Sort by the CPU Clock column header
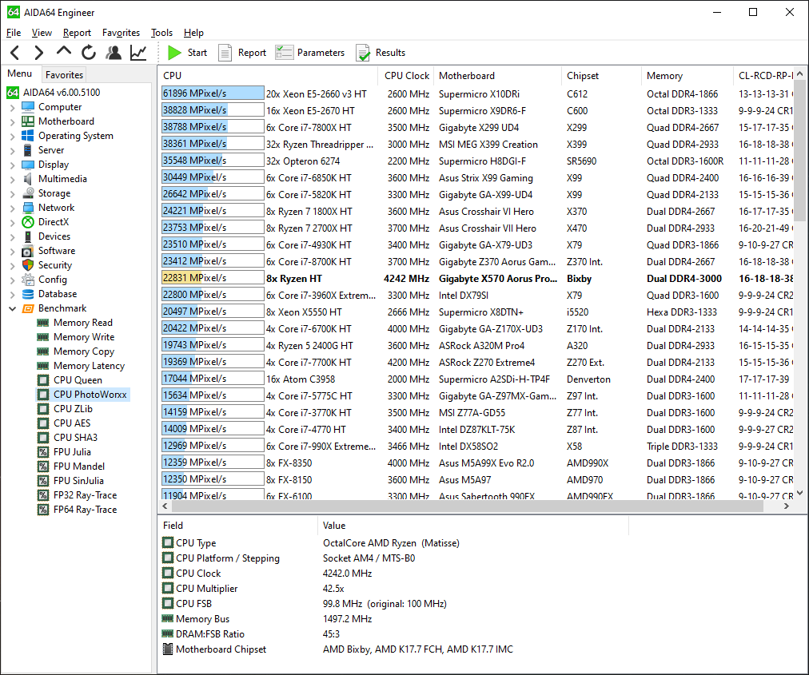Viewport: 809px width, 675px height. (407, 76)
